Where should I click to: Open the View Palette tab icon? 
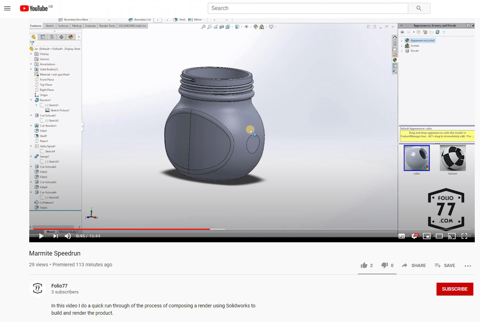[395, 55]
